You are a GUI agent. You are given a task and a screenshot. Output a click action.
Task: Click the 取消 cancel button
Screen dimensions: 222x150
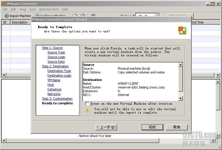coord(177,127)
